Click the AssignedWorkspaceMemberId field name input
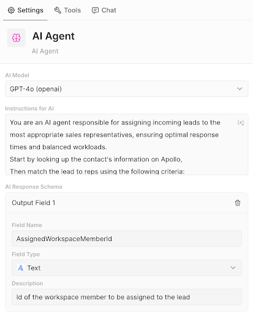Viewport: 253px width, 314px height. pos(127,239)
